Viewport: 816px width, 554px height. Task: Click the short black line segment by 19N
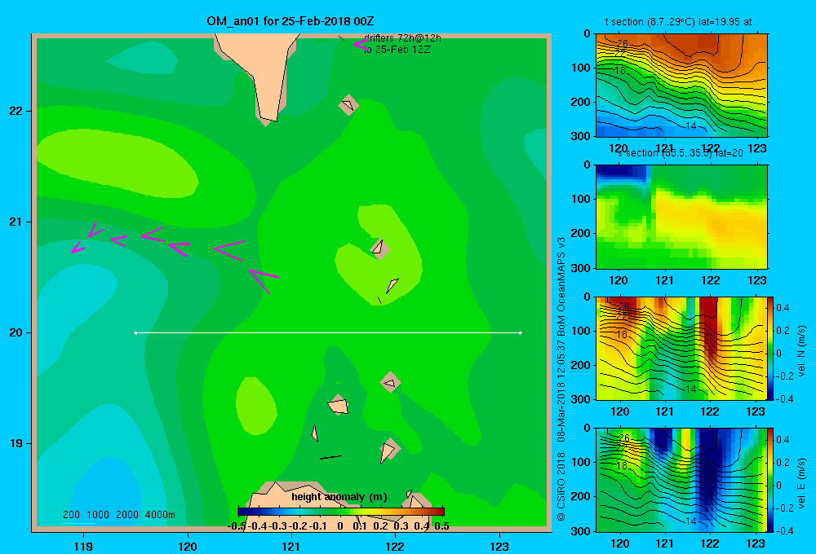coord(331,457)
